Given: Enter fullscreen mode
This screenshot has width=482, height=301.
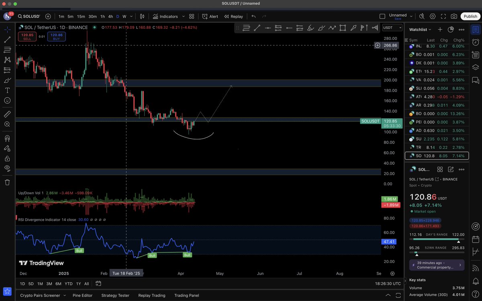Looking at the screenshot, I should click(443, 16).
